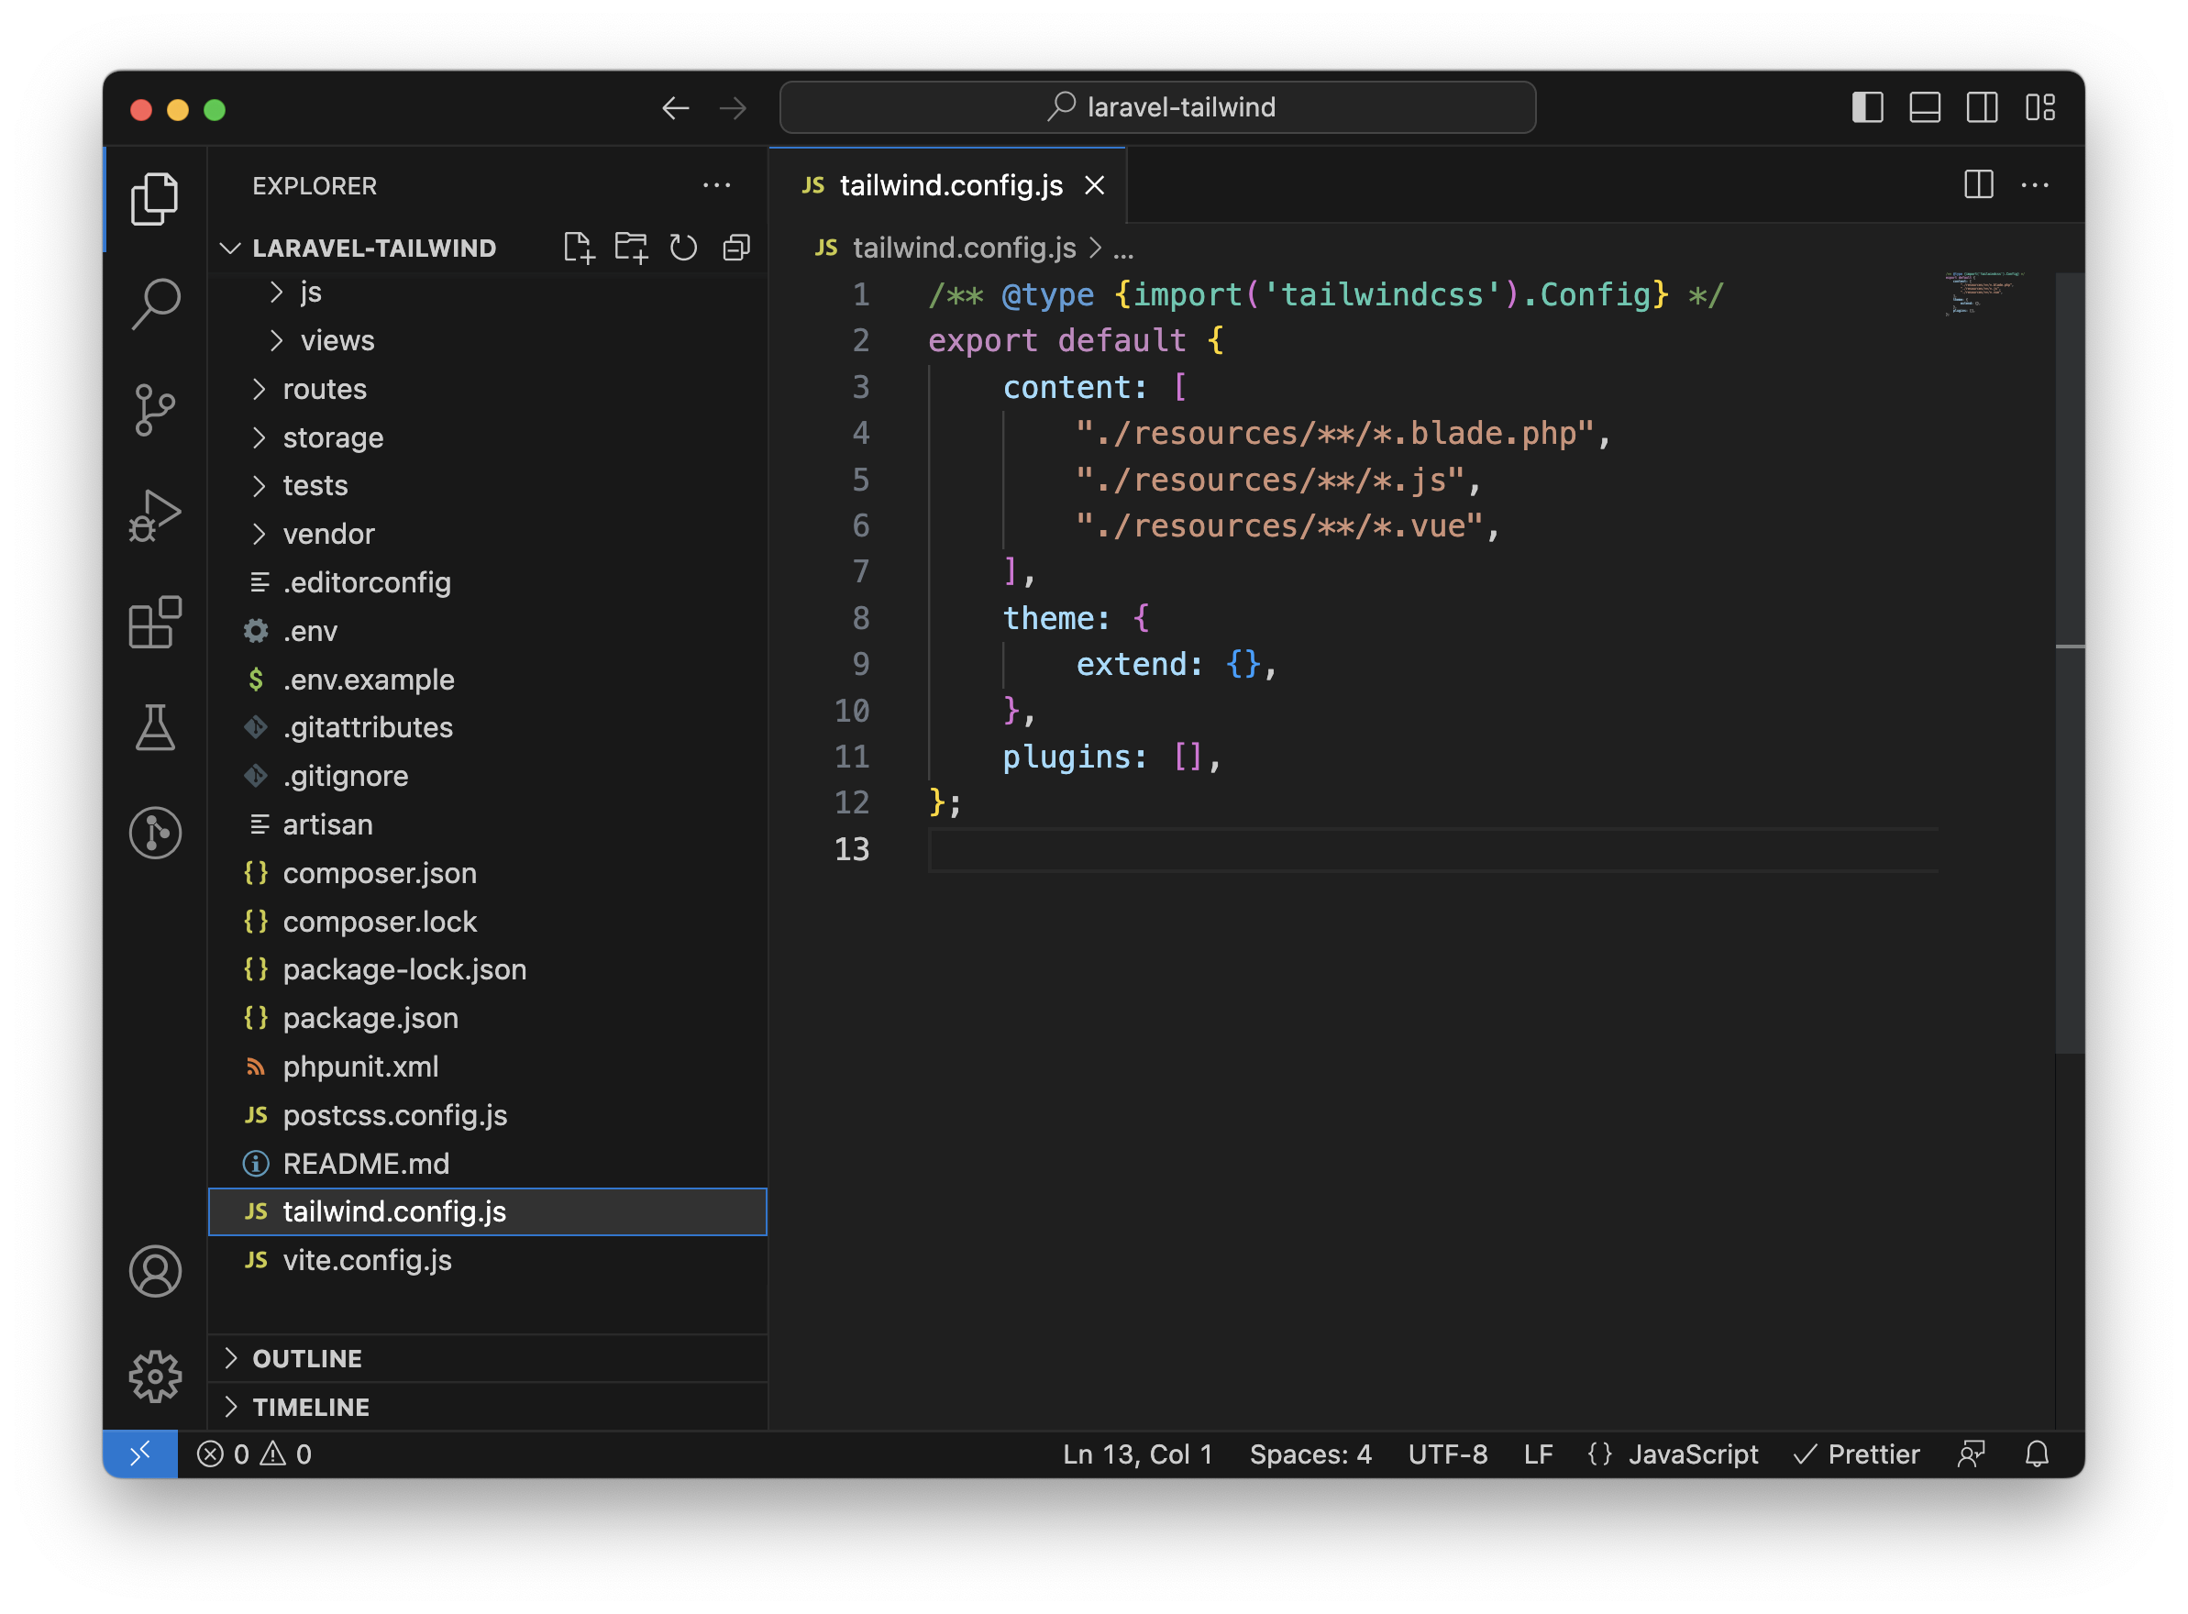Expand the storage folder
This screenshot has width=2188, height=1614.
pos(489,437)
